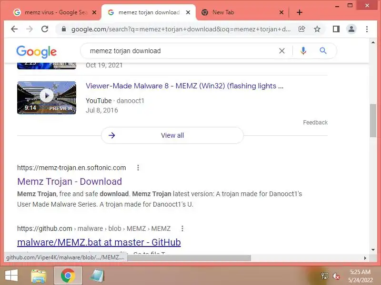The width and height of the screenshot is (381, 285).
Task: Open Chrome three-dot menu
Action: point(367,29)
